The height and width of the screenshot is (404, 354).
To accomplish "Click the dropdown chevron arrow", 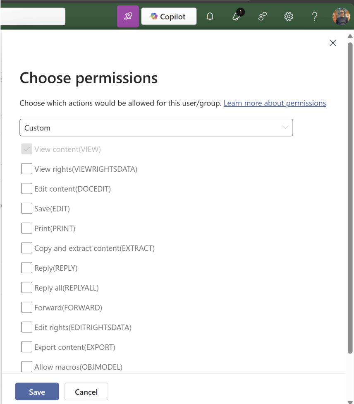I will (285, 127).
